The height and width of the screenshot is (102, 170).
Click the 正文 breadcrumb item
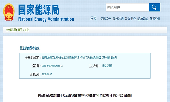tap(27, 30)
